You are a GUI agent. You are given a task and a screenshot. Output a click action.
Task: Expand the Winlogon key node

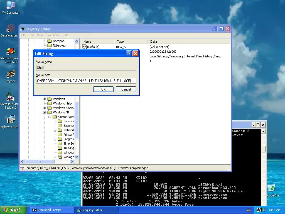pyautogui.click(x=55, y=157)
